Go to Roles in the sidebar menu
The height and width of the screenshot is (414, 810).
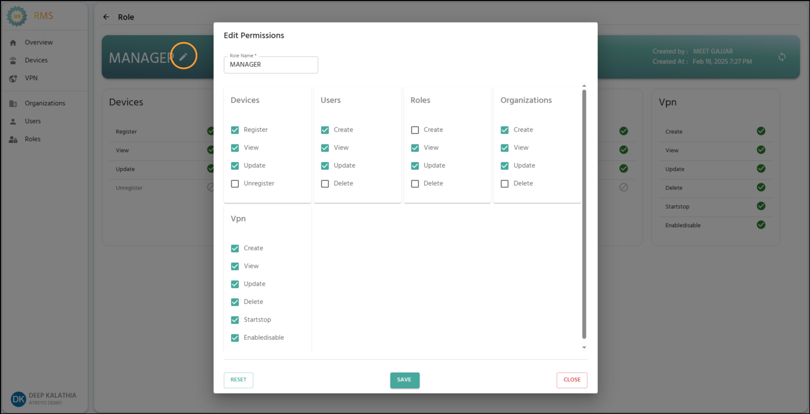[32, 139]
